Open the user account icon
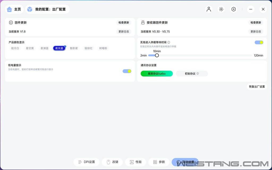 [x=209, y=9]
